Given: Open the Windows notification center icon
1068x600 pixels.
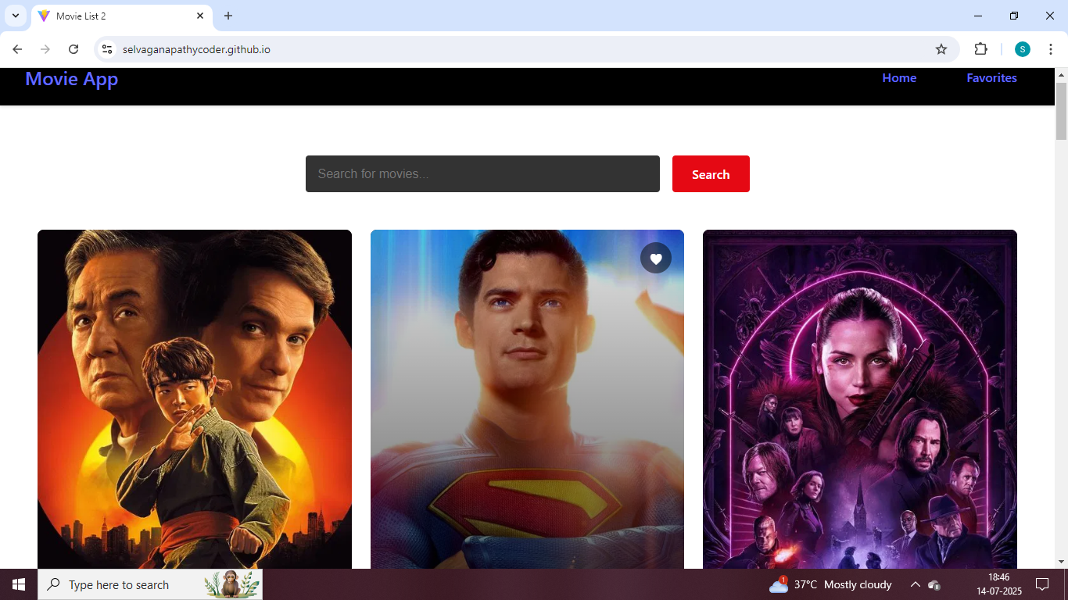Looking at the screenshot, I should coord(1042,584).
